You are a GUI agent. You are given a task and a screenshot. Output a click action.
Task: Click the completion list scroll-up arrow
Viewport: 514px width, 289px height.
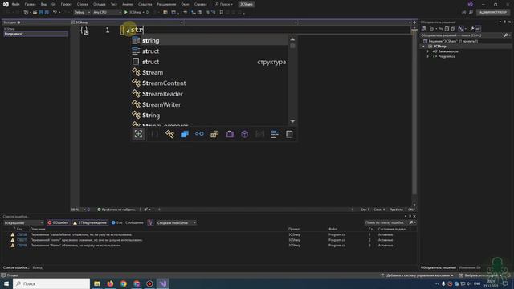tap(292, 39)
